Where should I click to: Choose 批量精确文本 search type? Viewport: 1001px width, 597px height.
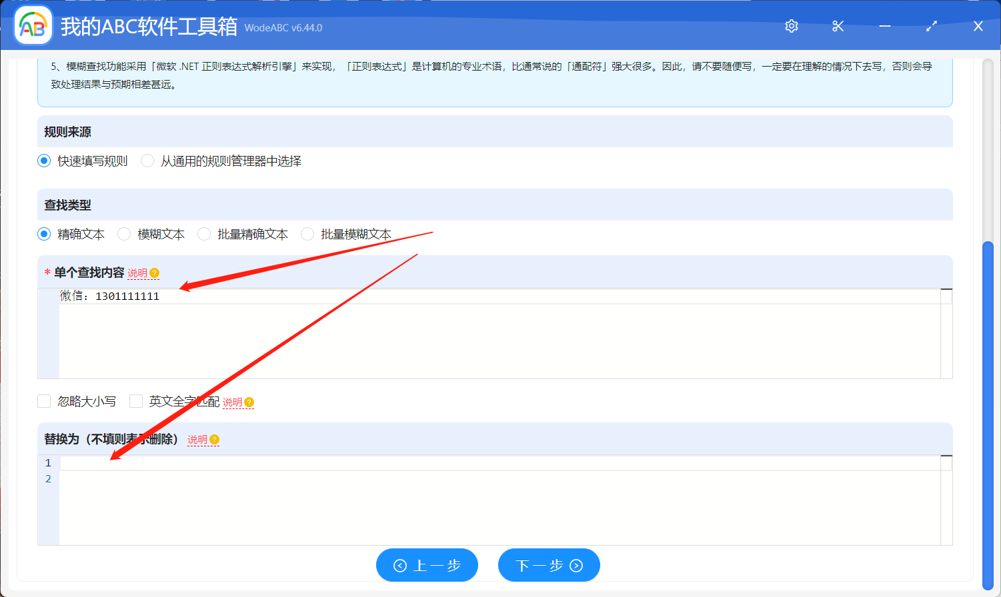(205, 235)
